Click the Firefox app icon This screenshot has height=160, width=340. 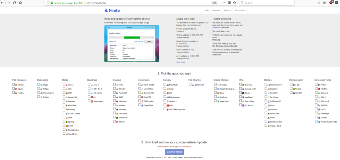[x=16, y=93]
